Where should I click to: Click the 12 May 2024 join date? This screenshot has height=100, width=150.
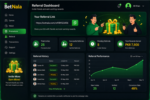pyautogui.click(x=65, y=65)
